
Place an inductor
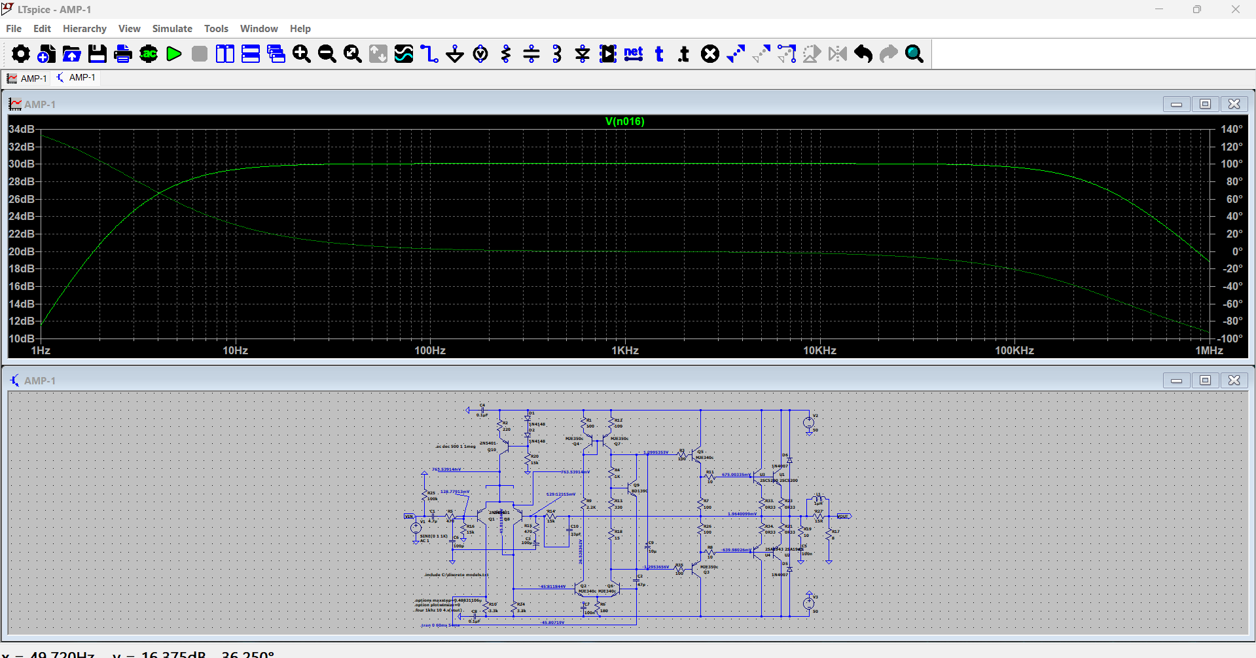557,54
